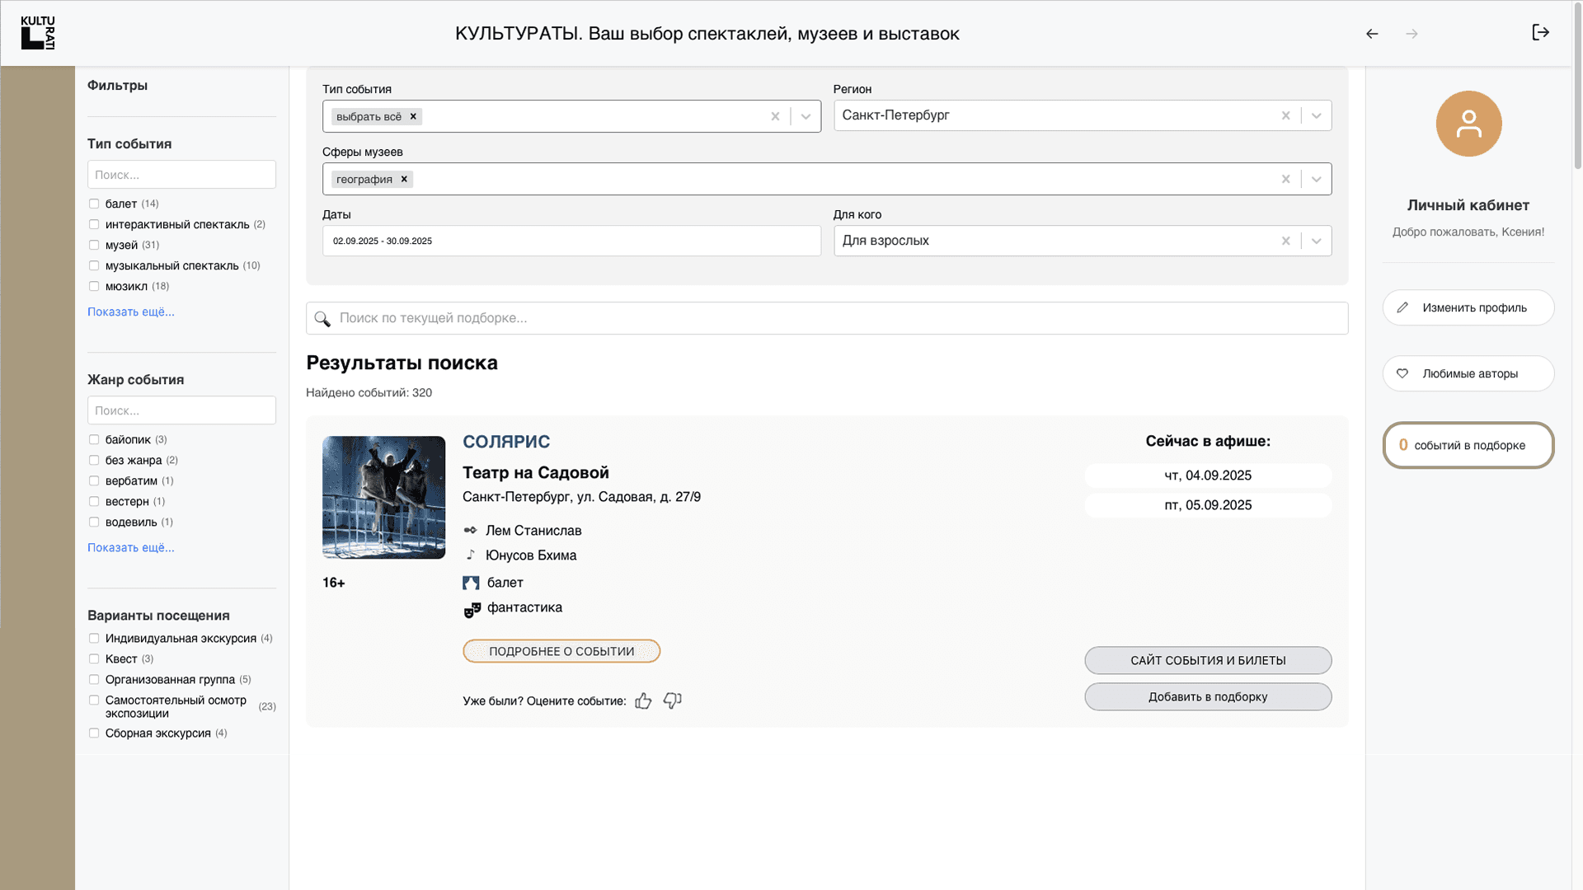
Task: Open 'Любимые авторы' menu item
Action: [1468, 373]
